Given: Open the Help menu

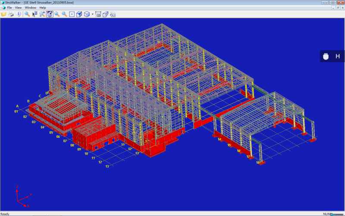Looking at the screenshot, I should [42, 8].
